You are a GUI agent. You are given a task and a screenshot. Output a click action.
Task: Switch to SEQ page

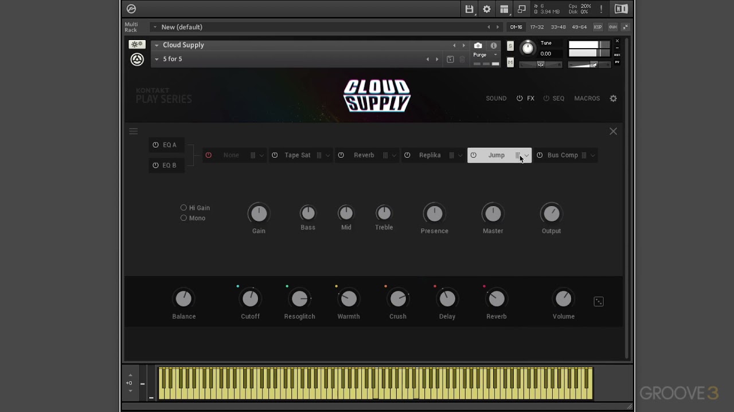(558, 98)
